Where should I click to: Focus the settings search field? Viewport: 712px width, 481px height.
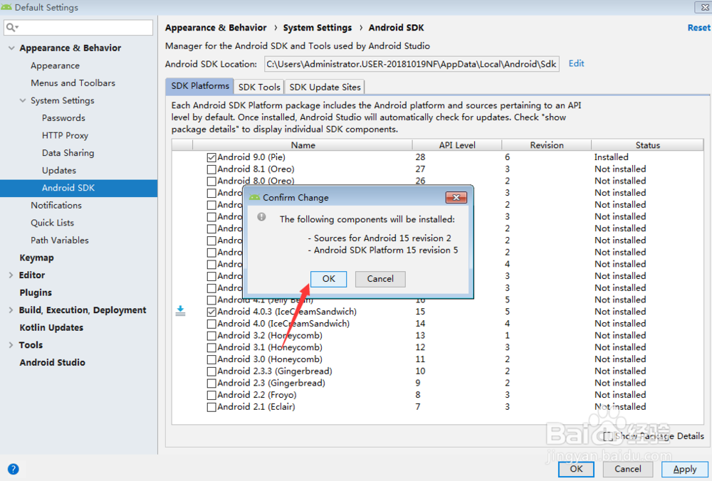click(78, 28)
